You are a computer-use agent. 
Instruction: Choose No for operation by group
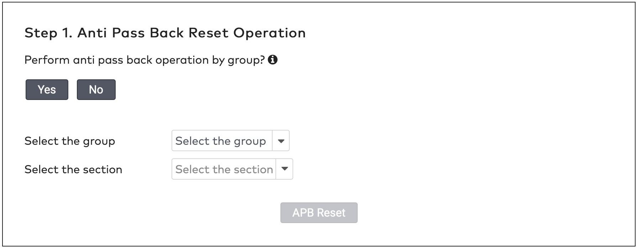point(96,90)
